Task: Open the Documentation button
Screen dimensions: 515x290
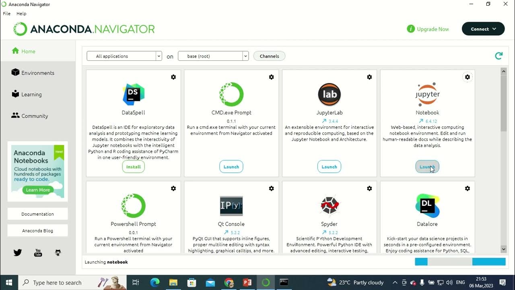Action: [x=38, y=214]
